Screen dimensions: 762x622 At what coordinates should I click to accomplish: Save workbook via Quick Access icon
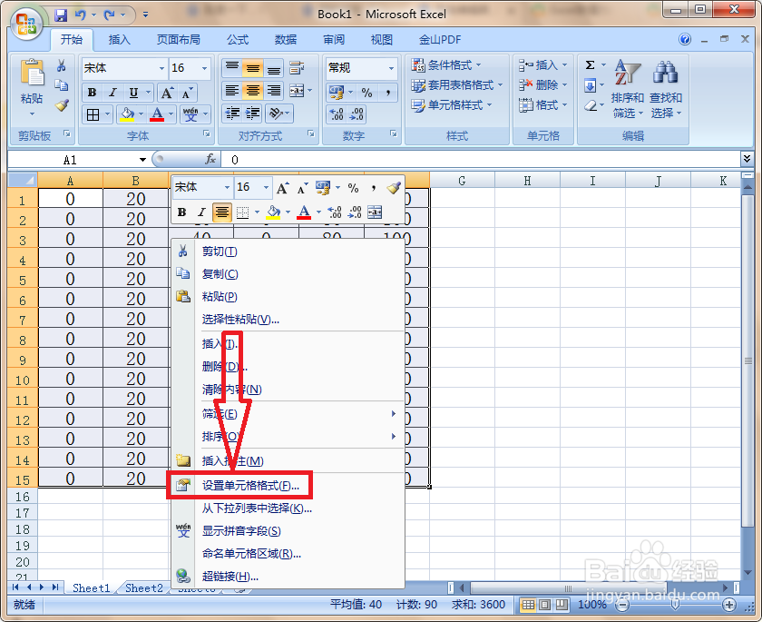coord(61,15)
